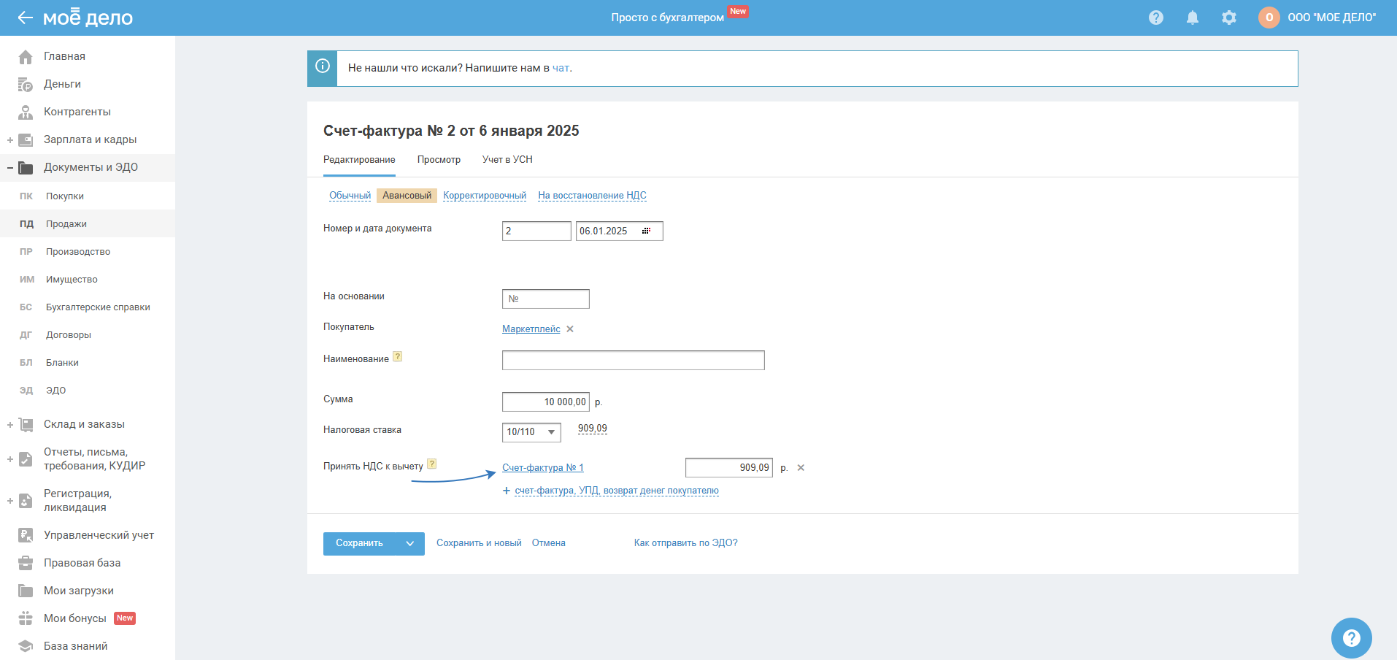Open Договоры in the sidebar
Image resolution: width=1397 pixels, height=660 pixels.
coord(69,335)
